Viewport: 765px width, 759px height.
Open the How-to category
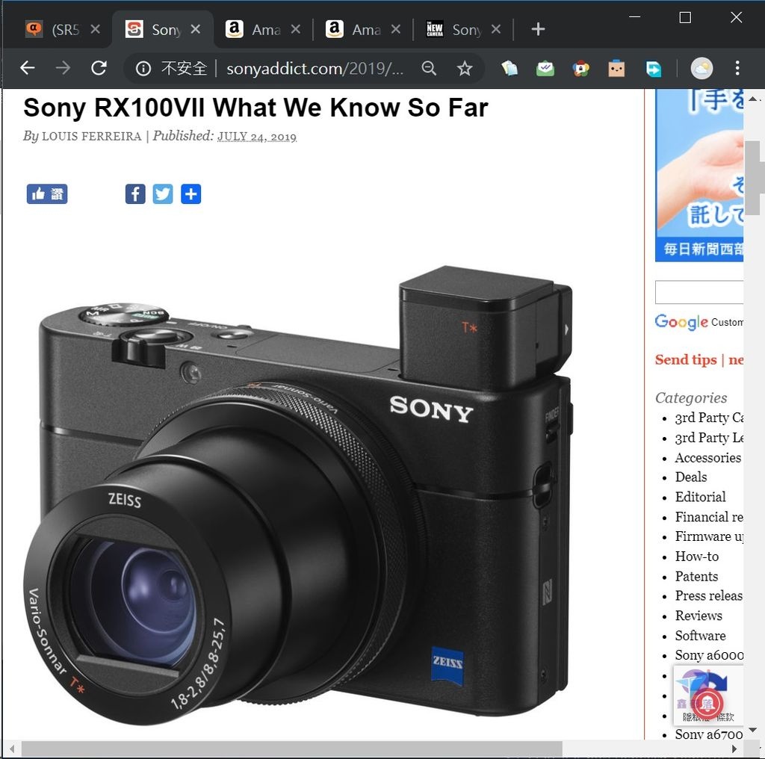click(697, 556)
